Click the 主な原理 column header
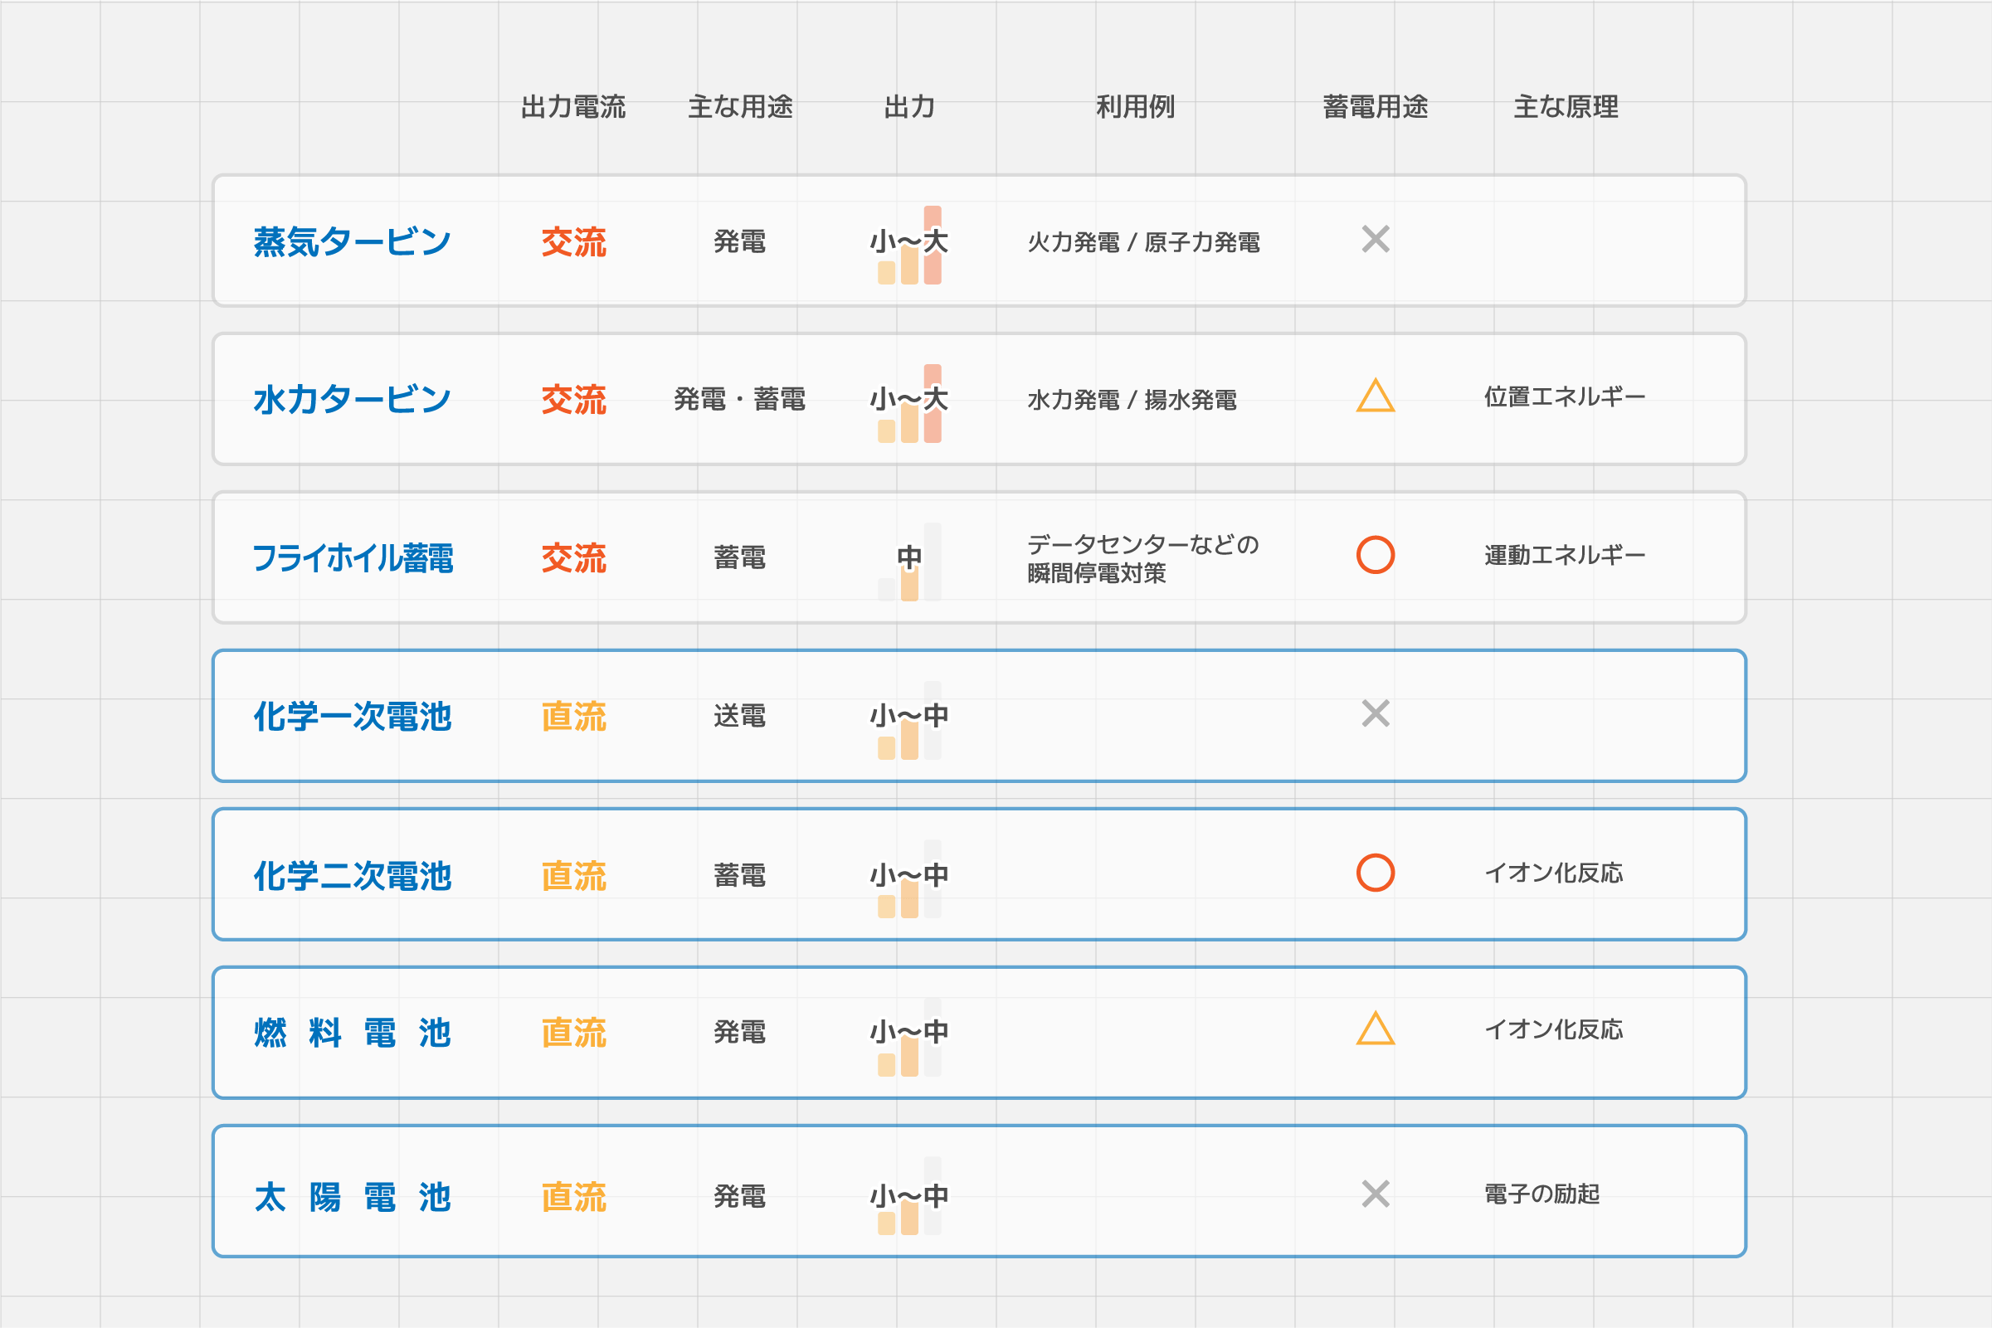This screenshot has height=1328, width=1992. pyautogui.click(x=1565, y=107)
